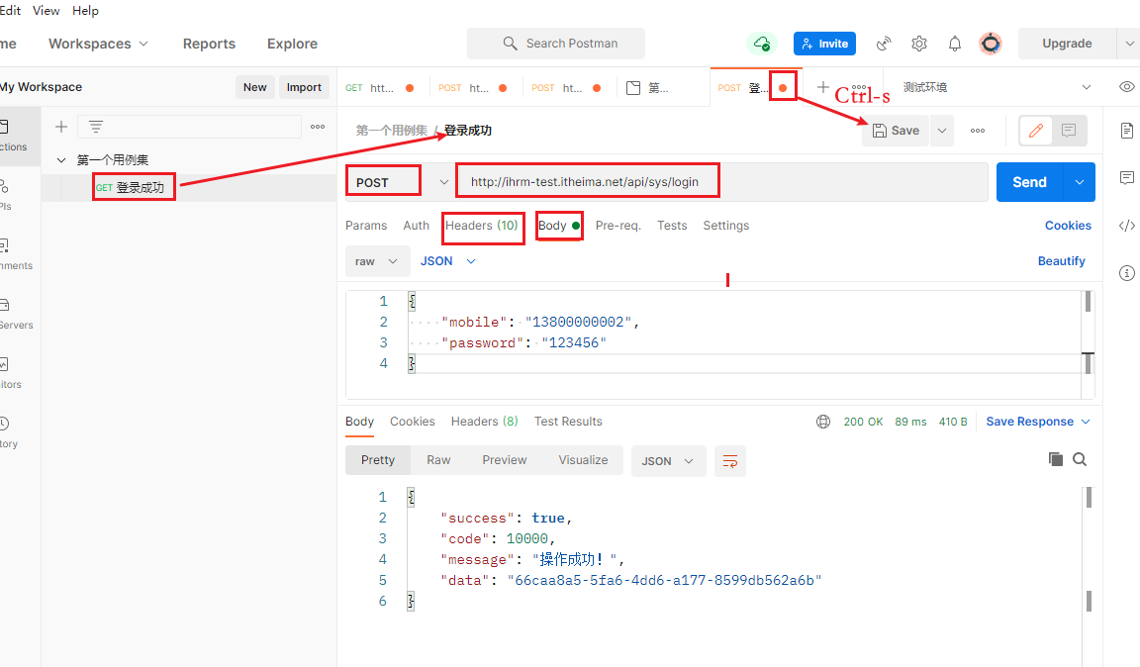Open the notifications bell
Image resolution: width=1140 pixels, height=667 pixels.
[x=955, y=44]
